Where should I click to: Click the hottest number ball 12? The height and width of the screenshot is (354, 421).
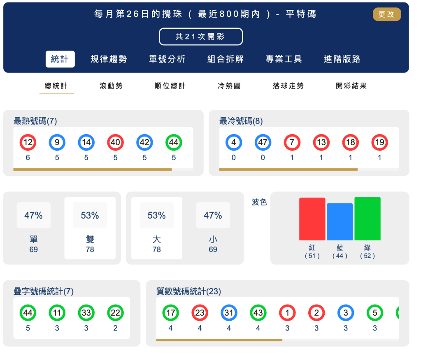(x=28, y=142)
